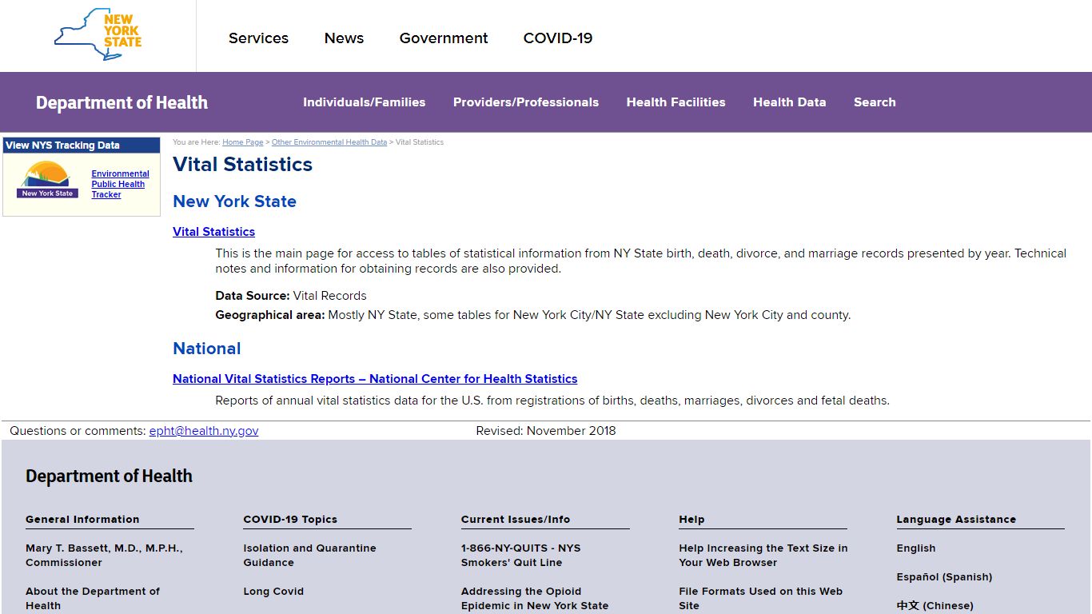The height and width of the screenshot is (614, 1092).
Task: Open National Vital Statistics Reports link
Action: coord(375,379)
